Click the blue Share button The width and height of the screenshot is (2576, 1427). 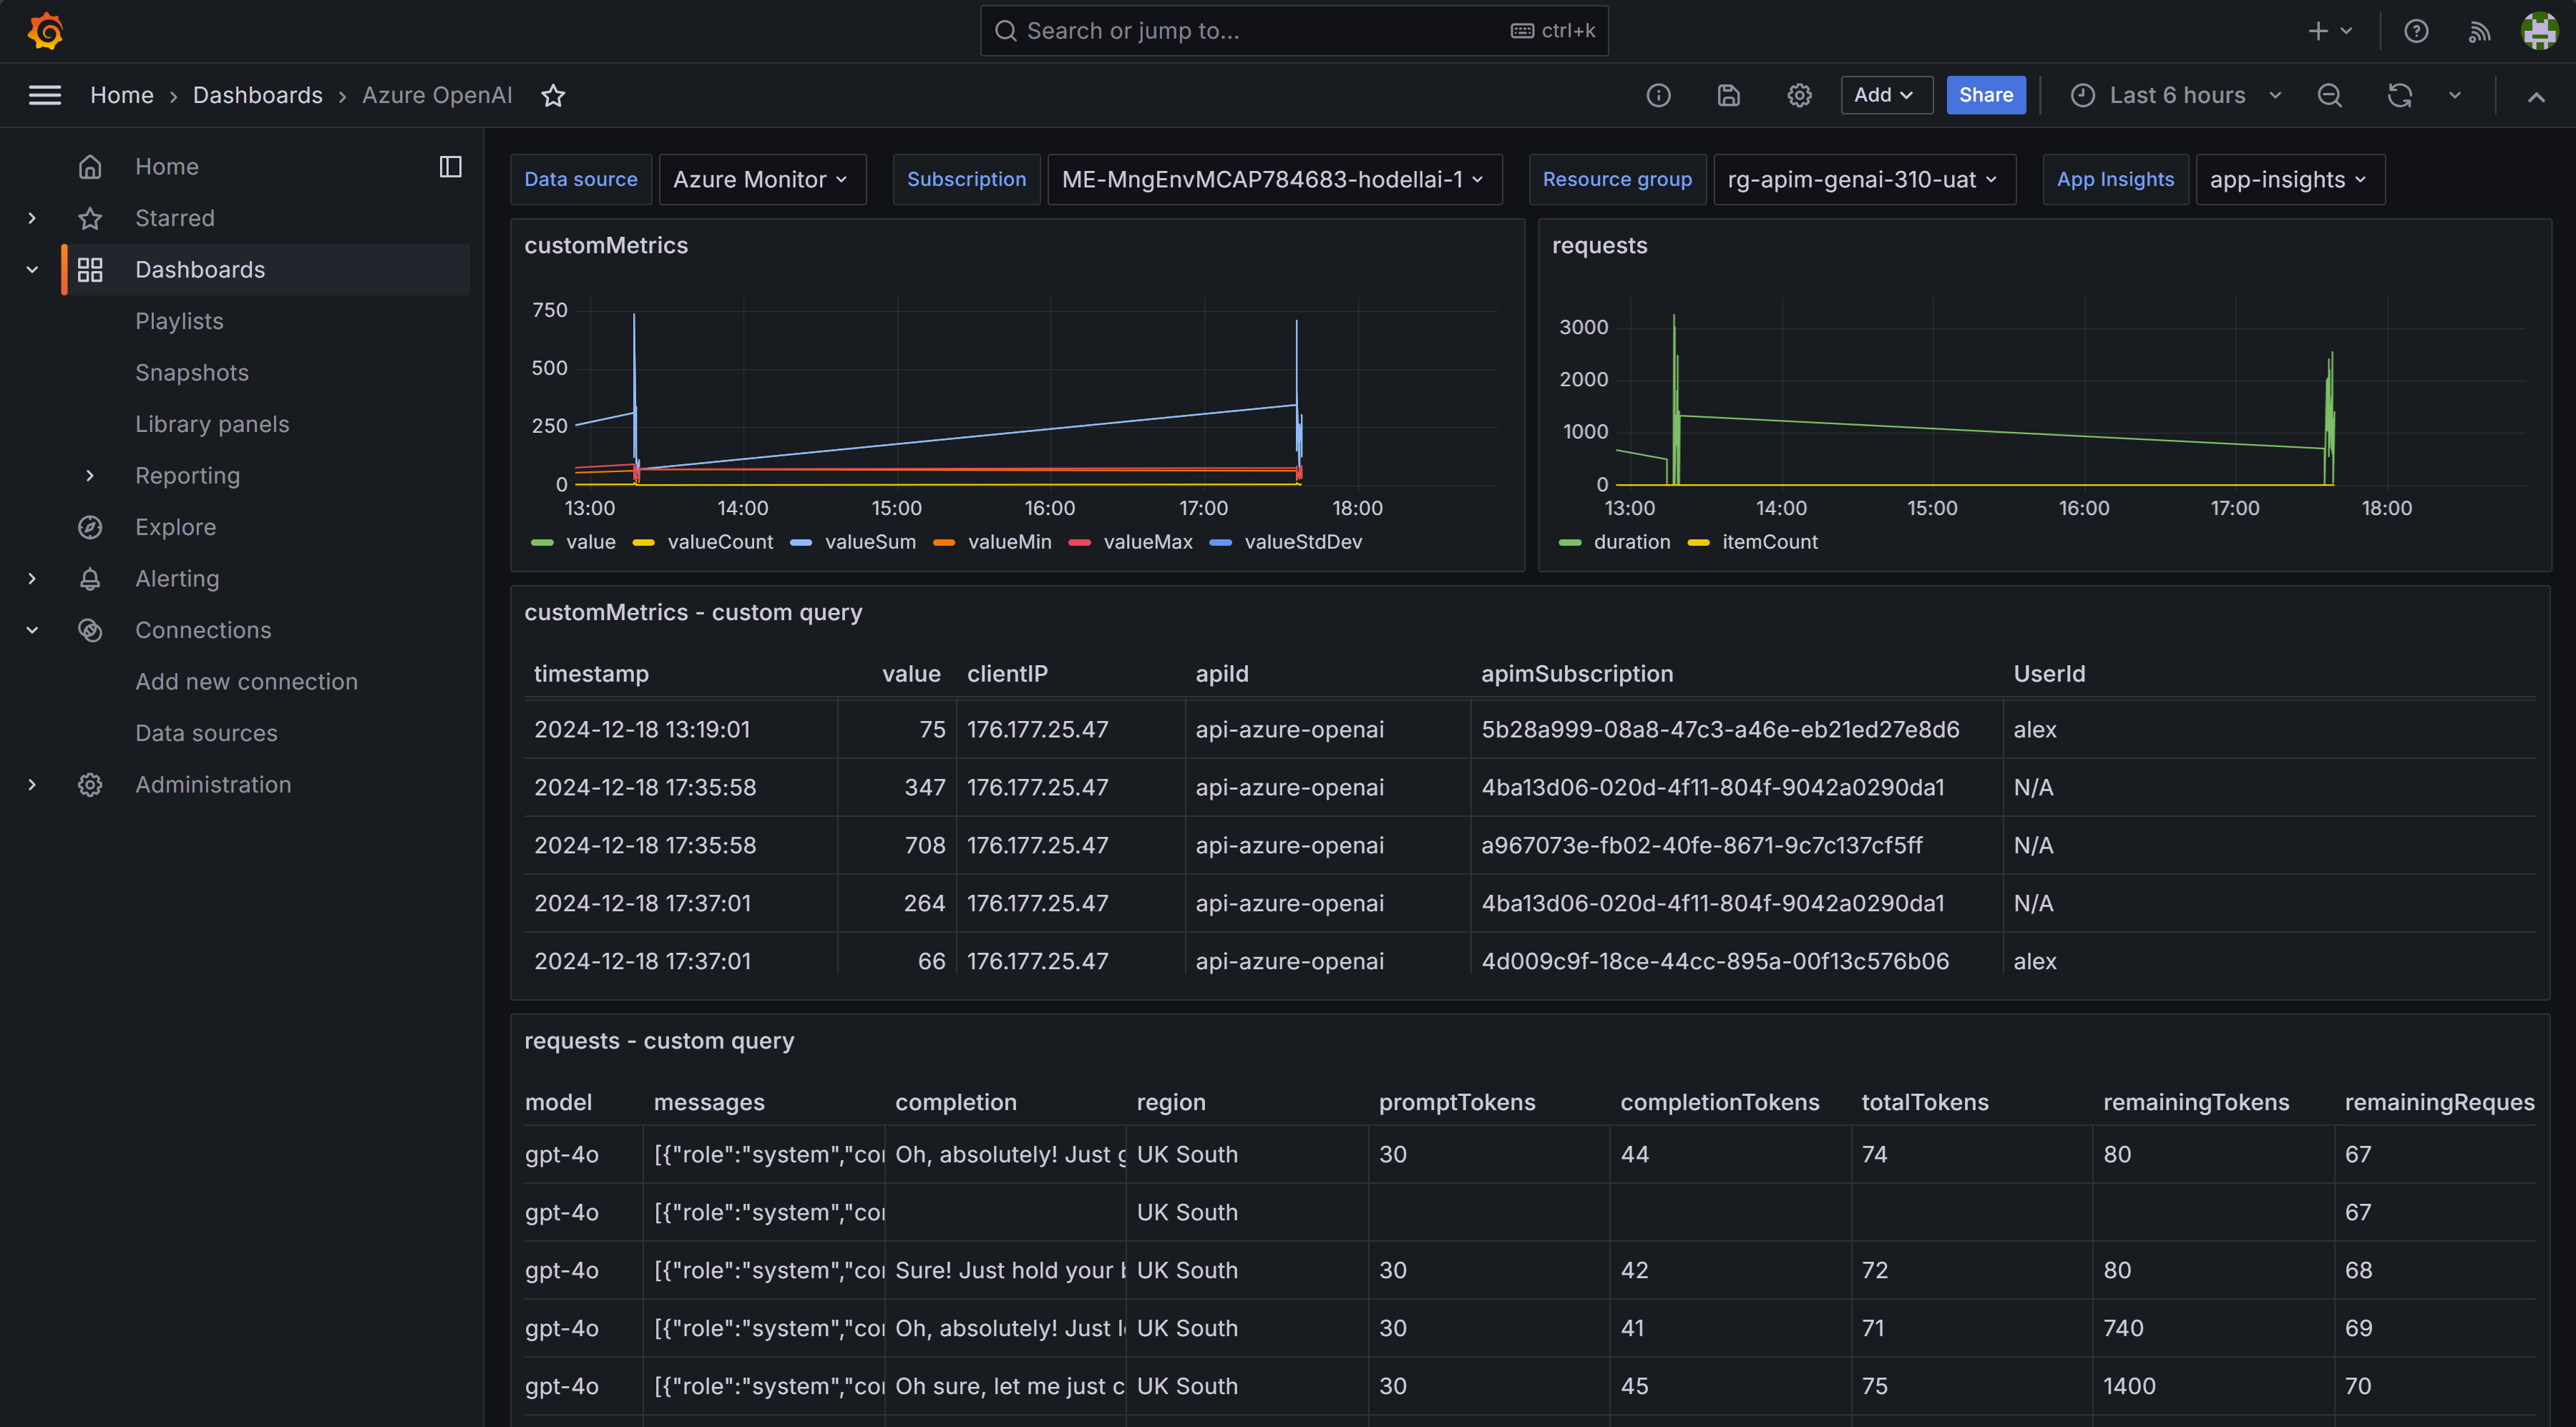click(1985, 95)
